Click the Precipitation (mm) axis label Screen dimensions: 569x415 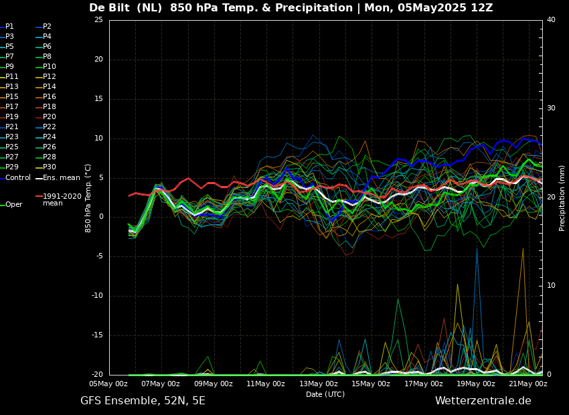(x=562, y=198)
